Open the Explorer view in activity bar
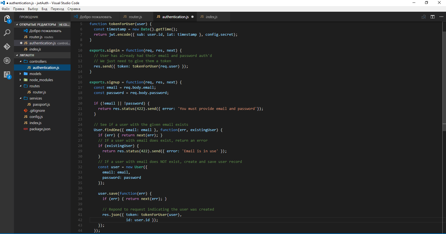The image size is (446, 234). [7, 19]
